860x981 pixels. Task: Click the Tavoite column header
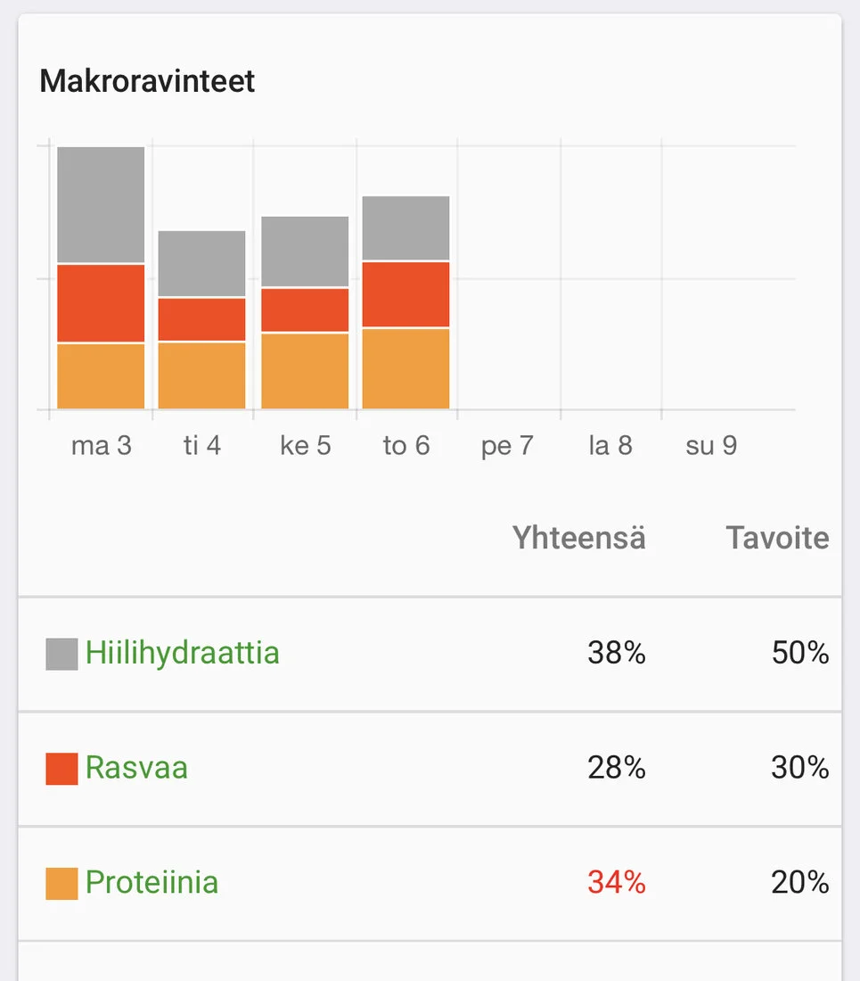(777, 539)
